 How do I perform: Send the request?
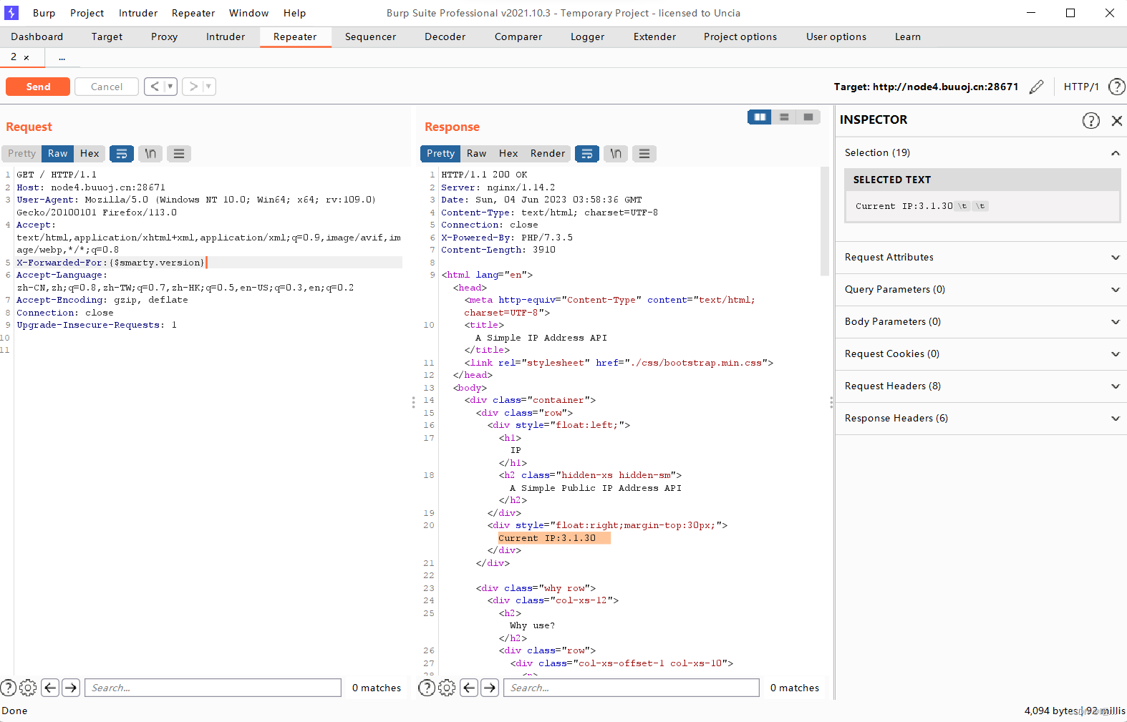(38, 87)
